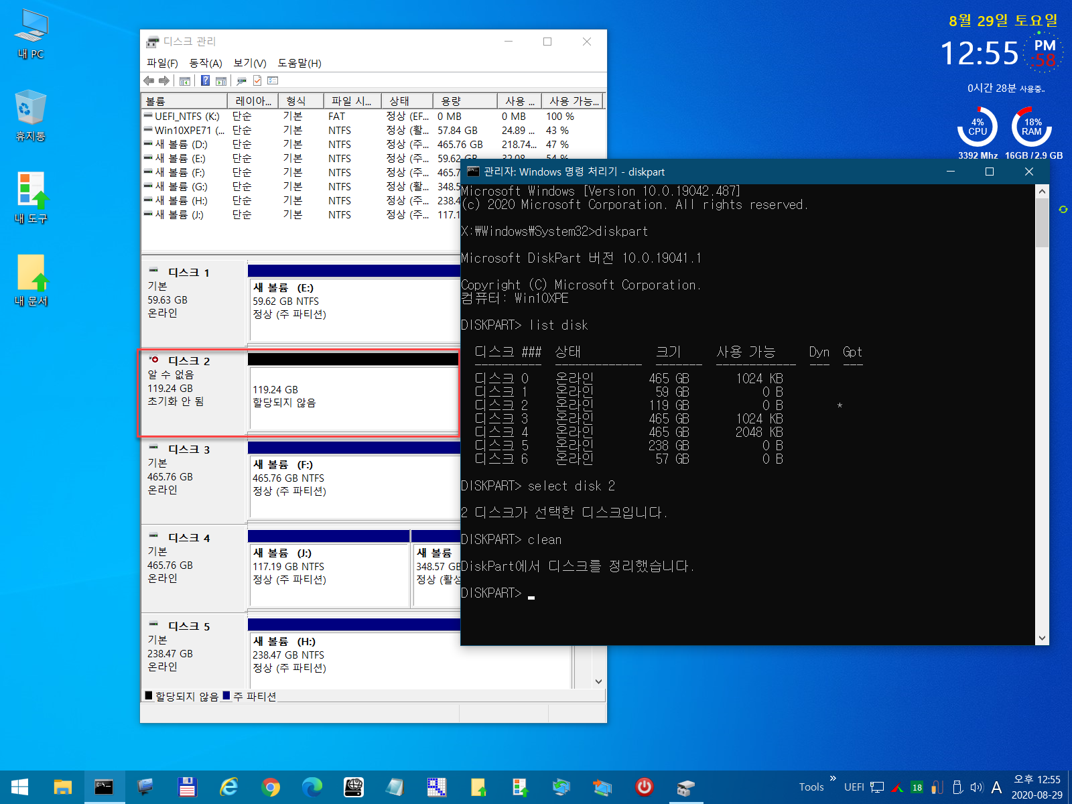Screen dimensions: 1072x804
Task: Click the 디스크 4 label panel
Action: (194, 568)
